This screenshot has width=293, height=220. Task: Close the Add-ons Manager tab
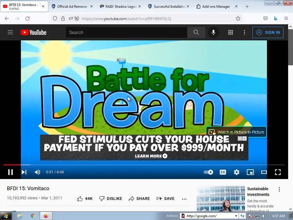click(236, 6)
